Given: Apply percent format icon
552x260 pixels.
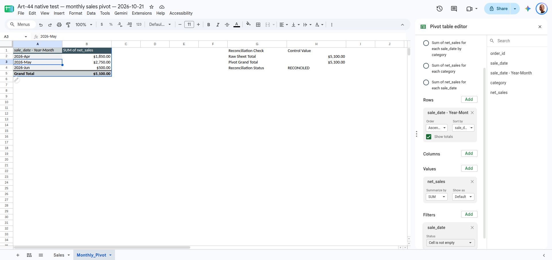Looking at the screenshot, I should [111, 25].
